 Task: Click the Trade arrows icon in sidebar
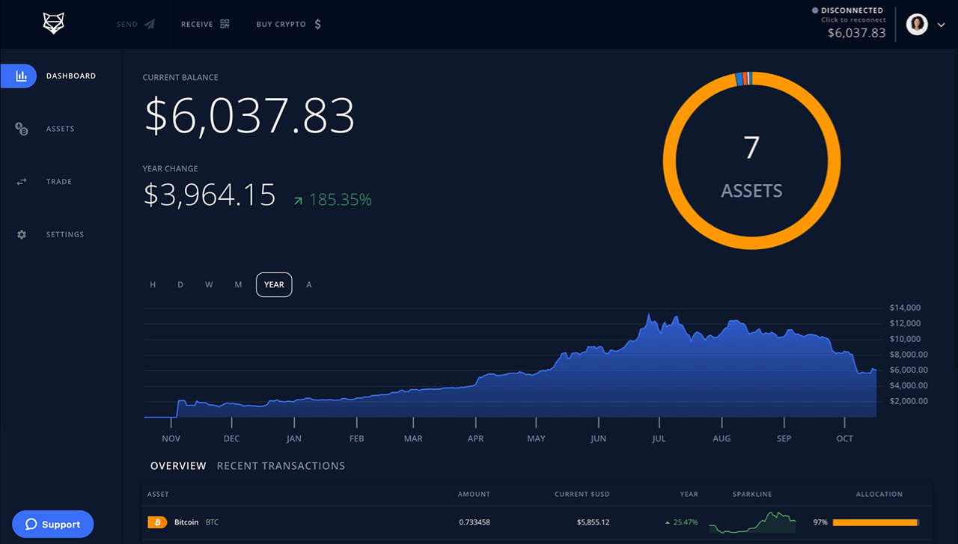point(21,181)
